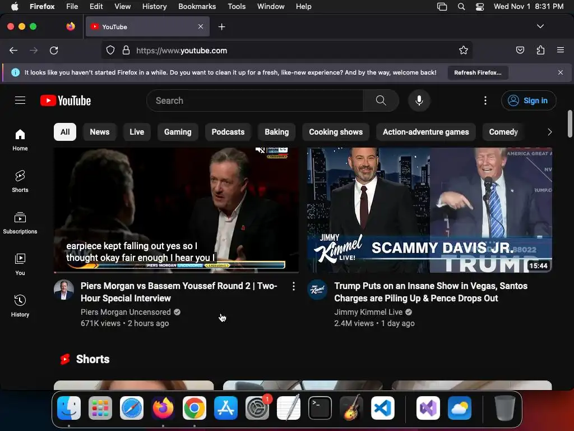Click Piers Morgan video progress bar
Image resolution: width=574 pixels, height=431 pixels.
click(176, 272)
